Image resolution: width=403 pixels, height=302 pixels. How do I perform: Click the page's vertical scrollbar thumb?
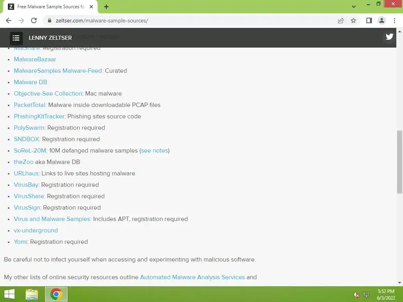pyautogui.click(x=399, y=162)
